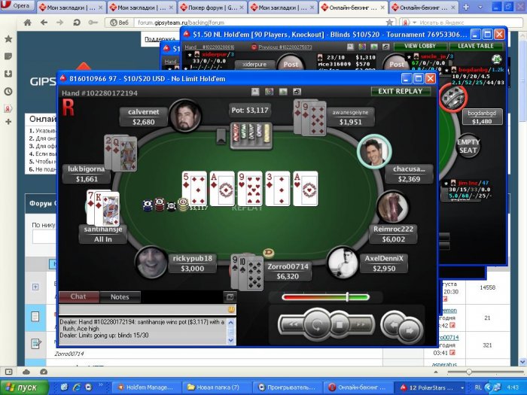
Task: Click LEAVE TABLE in tournament window
Action: 476,46
